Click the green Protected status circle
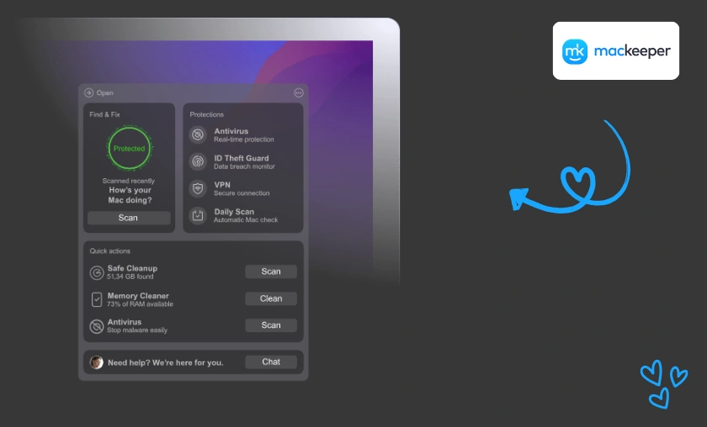The width and height of the screenshot is (707, 427). tap(130, 148)
